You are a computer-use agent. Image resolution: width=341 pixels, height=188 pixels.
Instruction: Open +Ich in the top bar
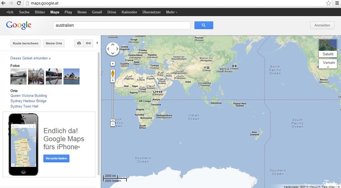point(10,12)
